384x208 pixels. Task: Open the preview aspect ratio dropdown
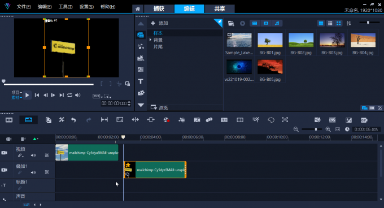(x=98, y=96)
